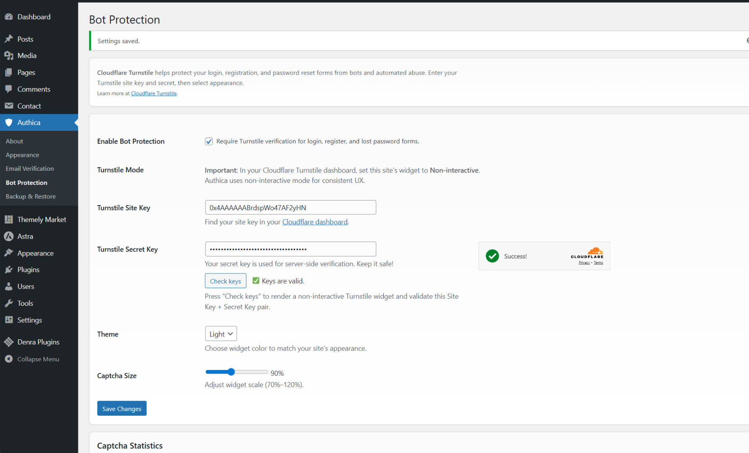Screen dimensions: 749x453
Task: Open the Cloudflare dashboard link
Action: [x=315, y=222]
